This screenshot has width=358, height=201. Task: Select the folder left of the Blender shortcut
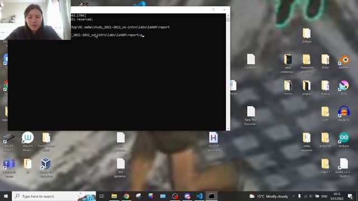[x=325, y=62]
